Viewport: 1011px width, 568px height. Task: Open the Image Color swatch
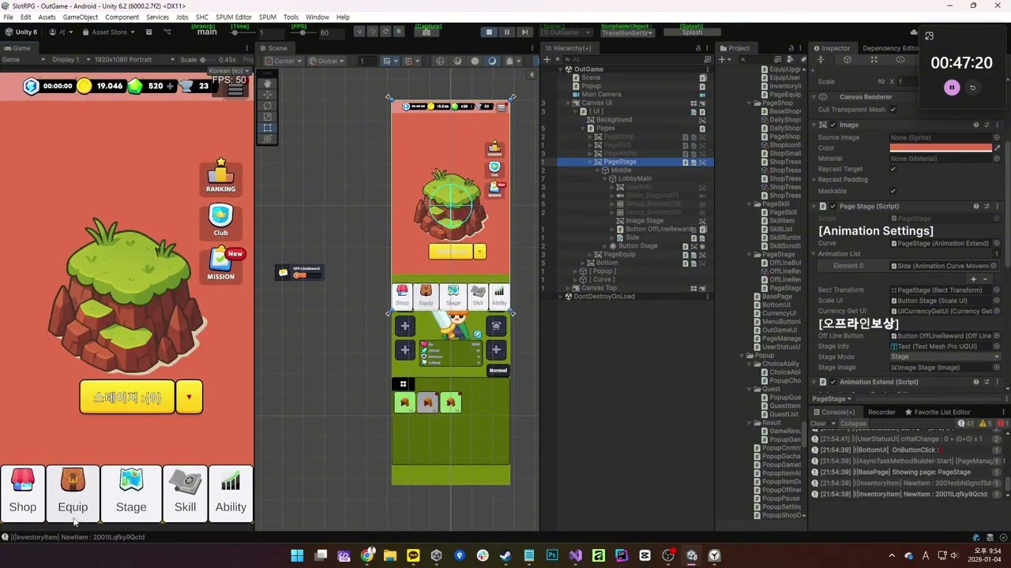pyautogui.click(x=941, y=148)
